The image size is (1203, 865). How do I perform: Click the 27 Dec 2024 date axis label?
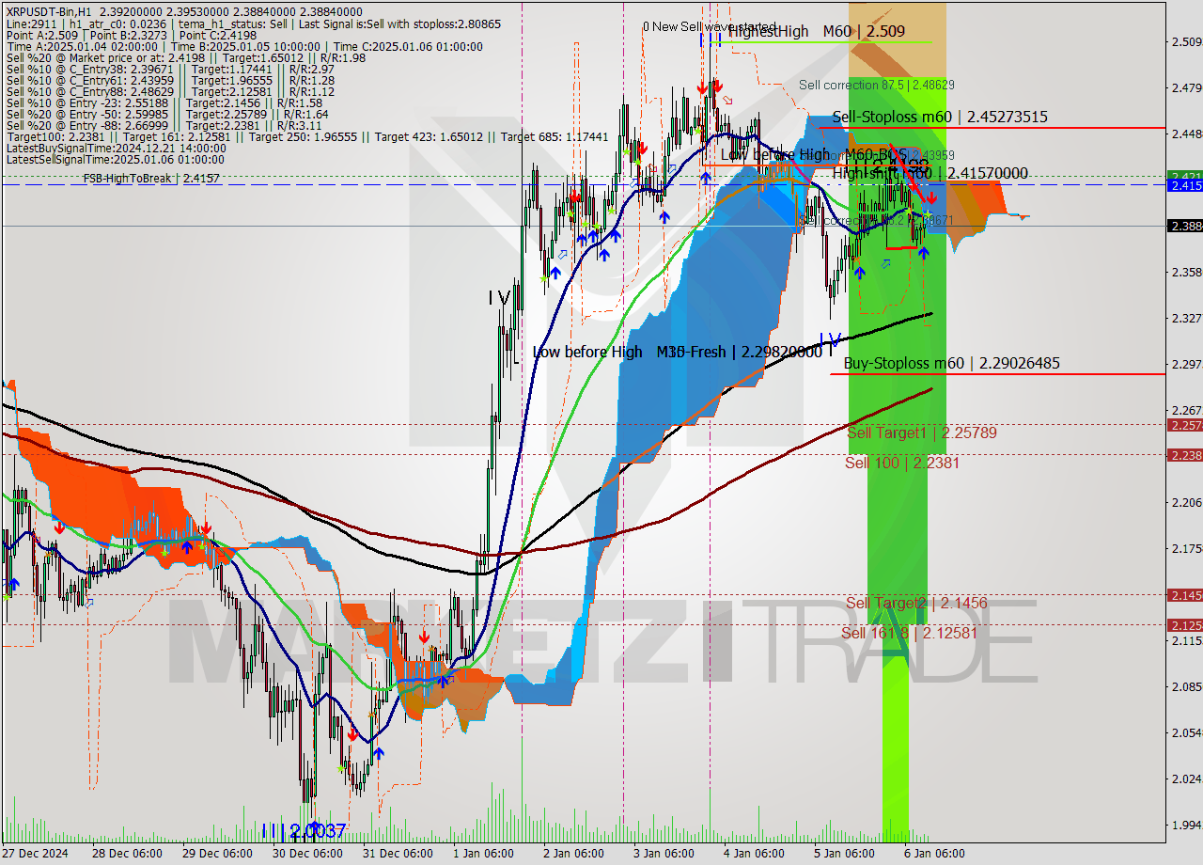pyautogui.click(x=35, y=854)
